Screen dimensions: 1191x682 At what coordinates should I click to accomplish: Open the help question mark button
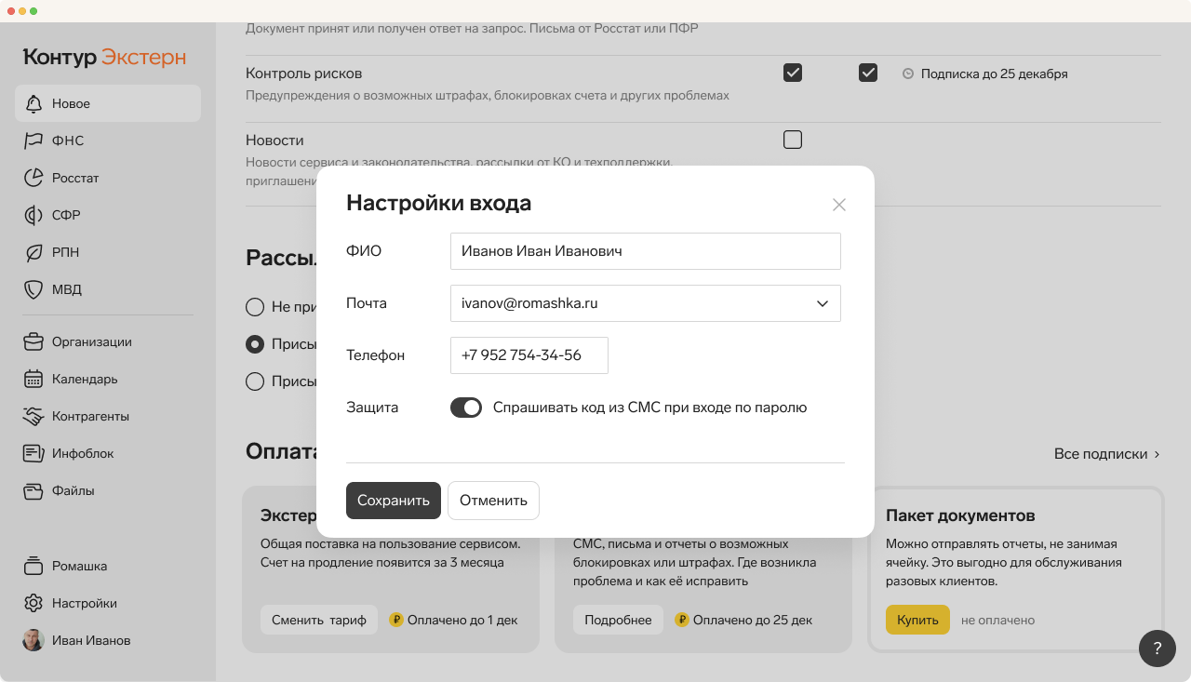(x=1158, y=649)
